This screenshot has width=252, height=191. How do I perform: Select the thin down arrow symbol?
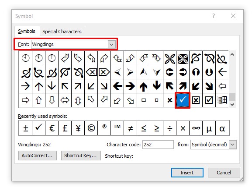(x=52, y=86)
